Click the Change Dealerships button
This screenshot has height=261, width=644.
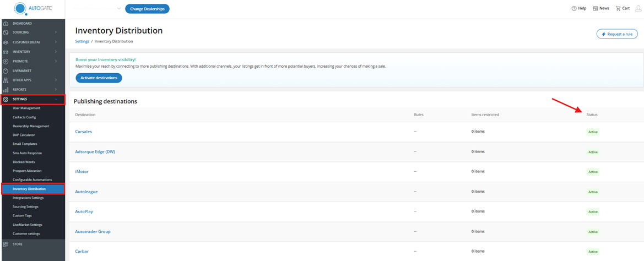pyautogui.click(x=147, y=9)
